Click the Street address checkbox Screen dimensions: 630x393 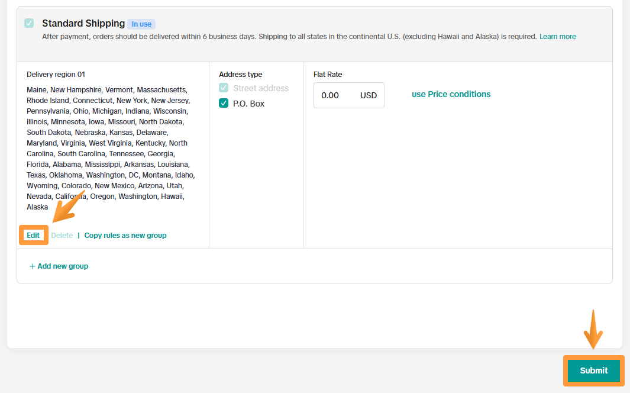coord(224,88)
